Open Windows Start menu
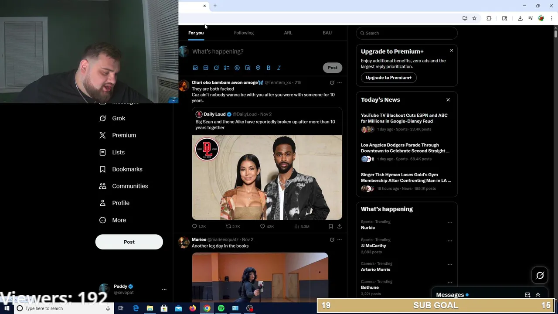This screenshot has height=314, width=558. tap(7, 308)
